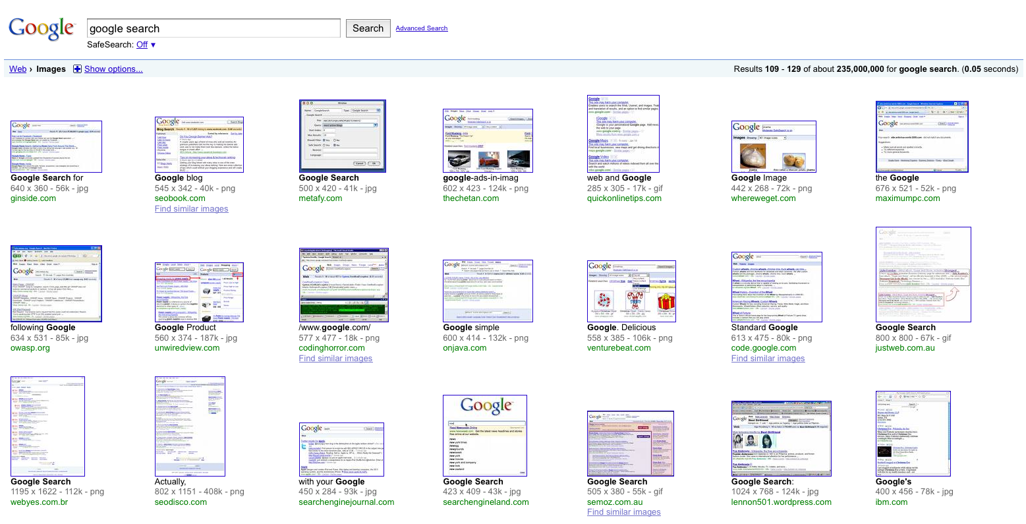
Task: Click the 'Google Search for' caption
Action: point(47,178)
